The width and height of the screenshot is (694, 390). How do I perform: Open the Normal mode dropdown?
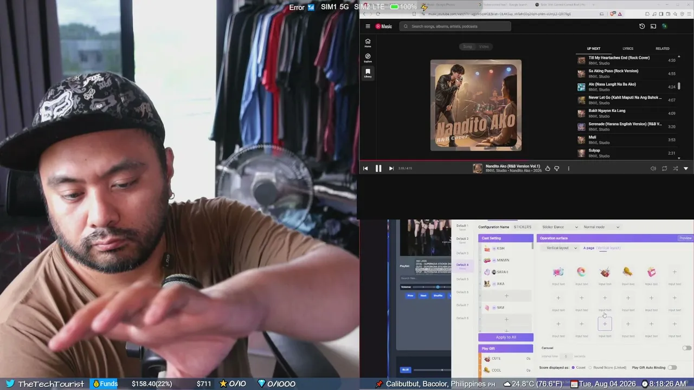click(x=601, y=227)
